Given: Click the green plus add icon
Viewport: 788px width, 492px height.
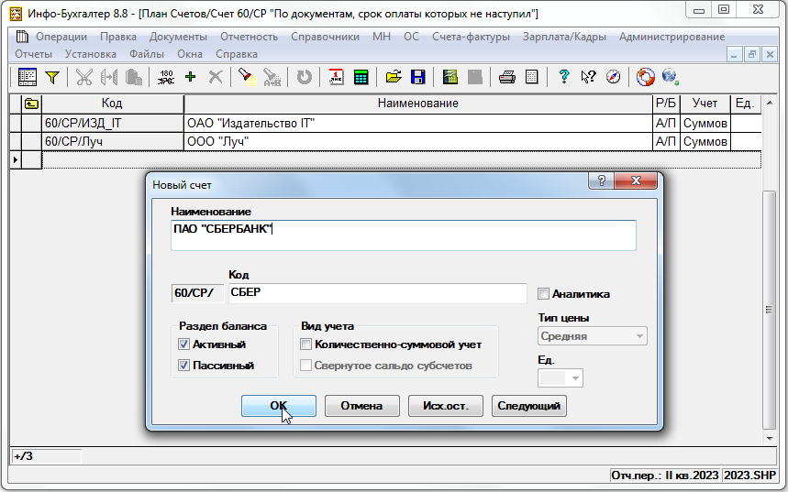Looking at the screenshot, I should [191, 77].
